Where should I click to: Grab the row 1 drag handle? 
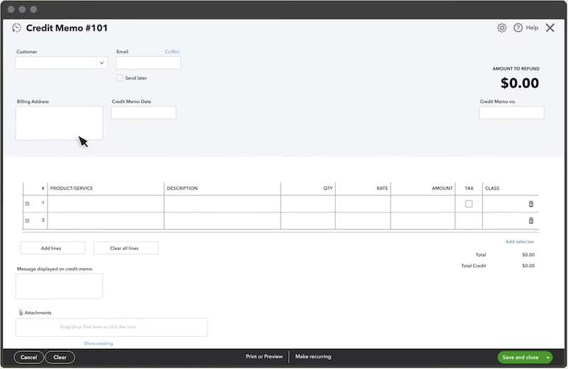click(27, 203)
